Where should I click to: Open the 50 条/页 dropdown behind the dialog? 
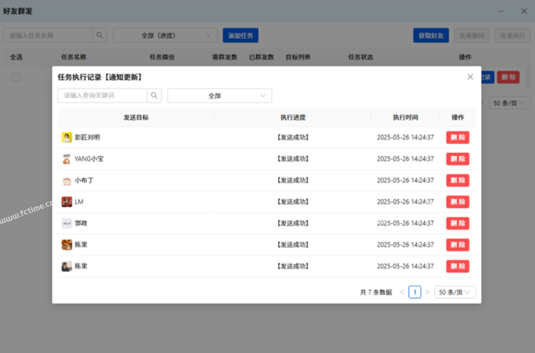tap(510, 103)
